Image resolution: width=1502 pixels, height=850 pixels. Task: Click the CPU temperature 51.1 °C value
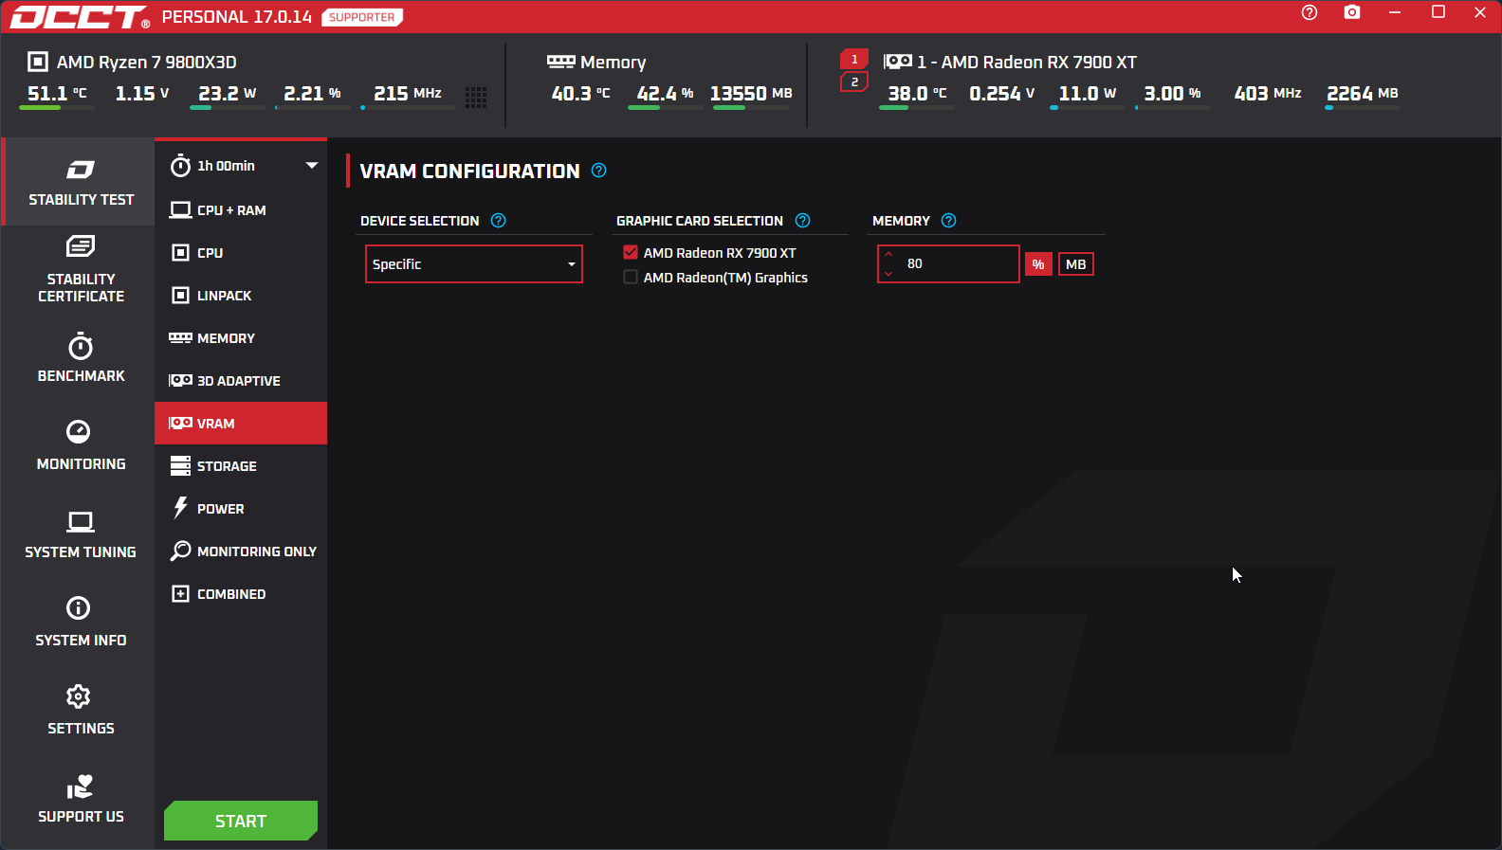pyautogui.click(x=57, y=93)
